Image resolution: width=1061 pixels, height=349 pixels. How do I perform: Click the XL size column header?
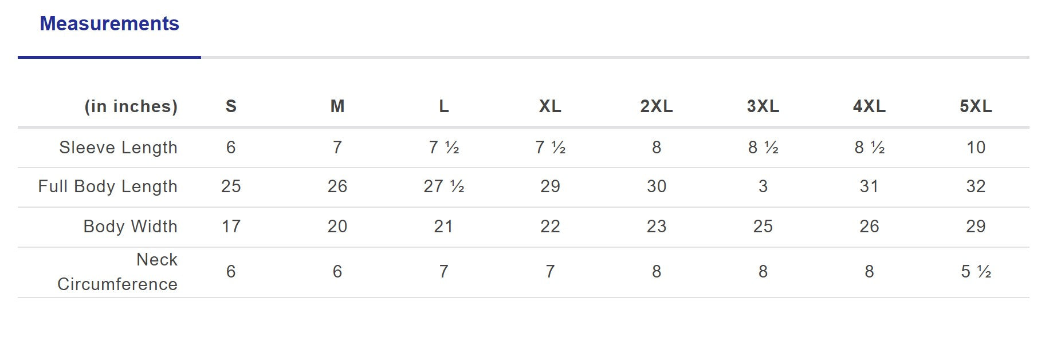(x=550, y=106)
